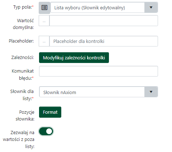The width and height of the screenshot is (172, 152).
Task: Click the 'Wartość domyślna' label
Action: click(23, 24)
